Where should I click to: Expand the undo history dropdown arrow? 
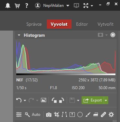coord(25,100)
